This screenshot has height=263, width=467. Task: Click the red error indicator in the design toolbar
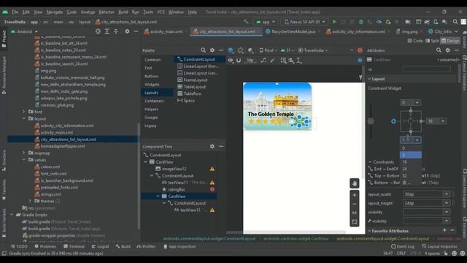pyautogui.click(x=360, y=50)
